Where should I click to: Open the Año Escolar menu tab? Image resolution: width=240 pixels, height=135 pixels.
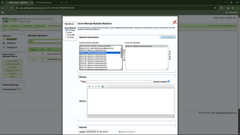[40, 26]
